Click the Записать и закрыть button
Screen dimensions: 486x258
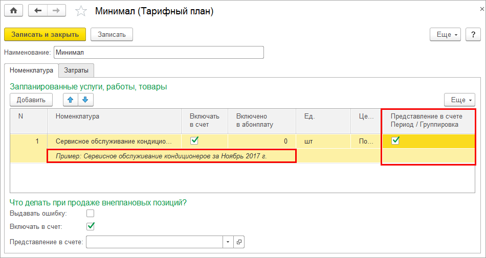click(x=45, y=34)
